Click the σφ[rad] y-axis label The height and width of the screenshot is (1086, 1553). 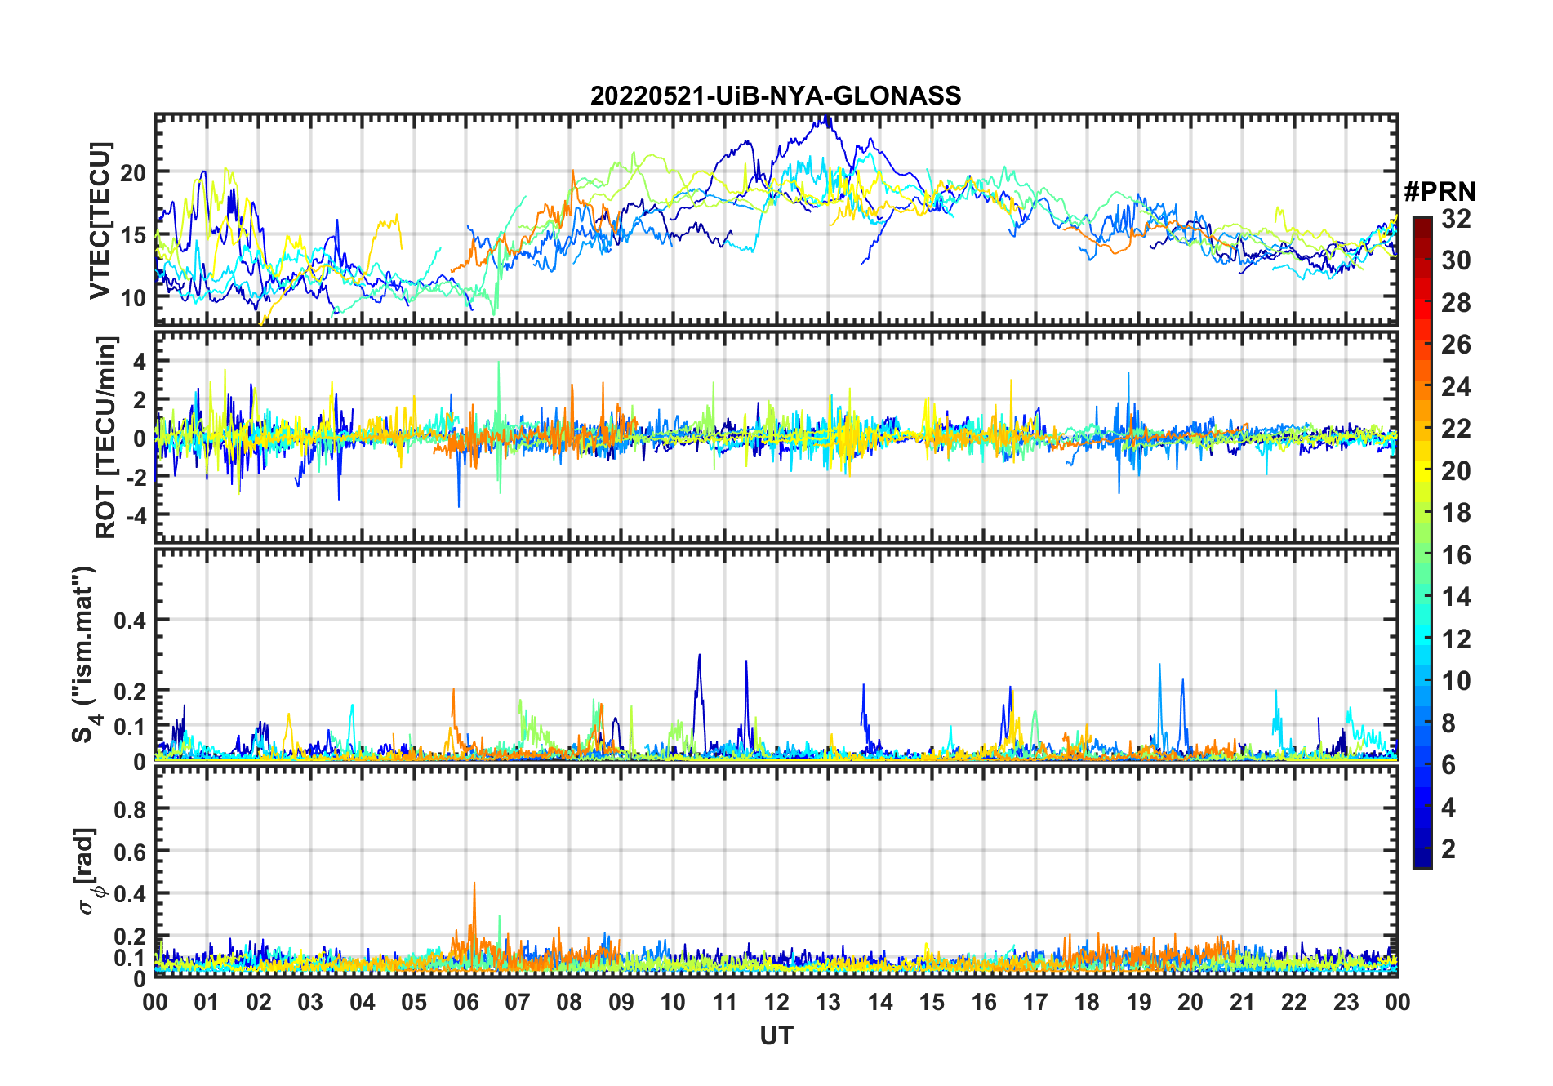point(89,870)
